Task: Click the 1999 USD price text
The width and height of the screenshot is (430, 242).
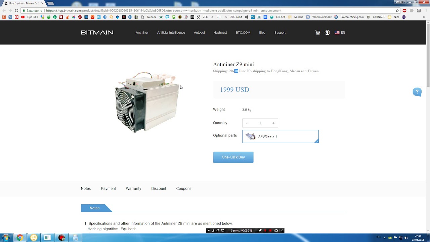Action: pyautogui.click(x=234, y=90)
